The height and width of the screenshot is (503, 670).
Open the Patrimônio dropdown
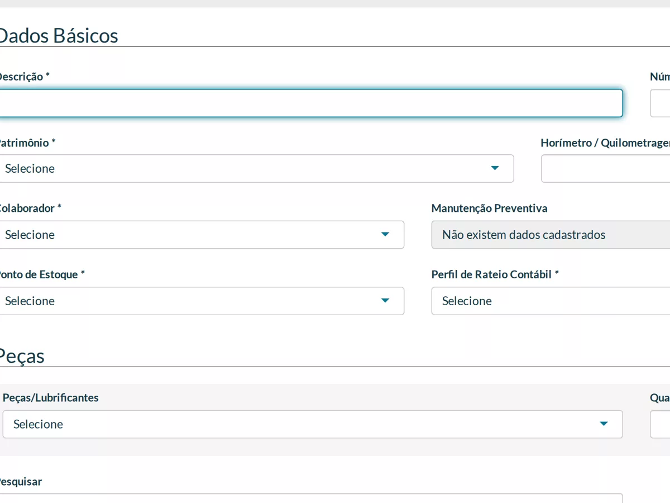pos(256,169)
